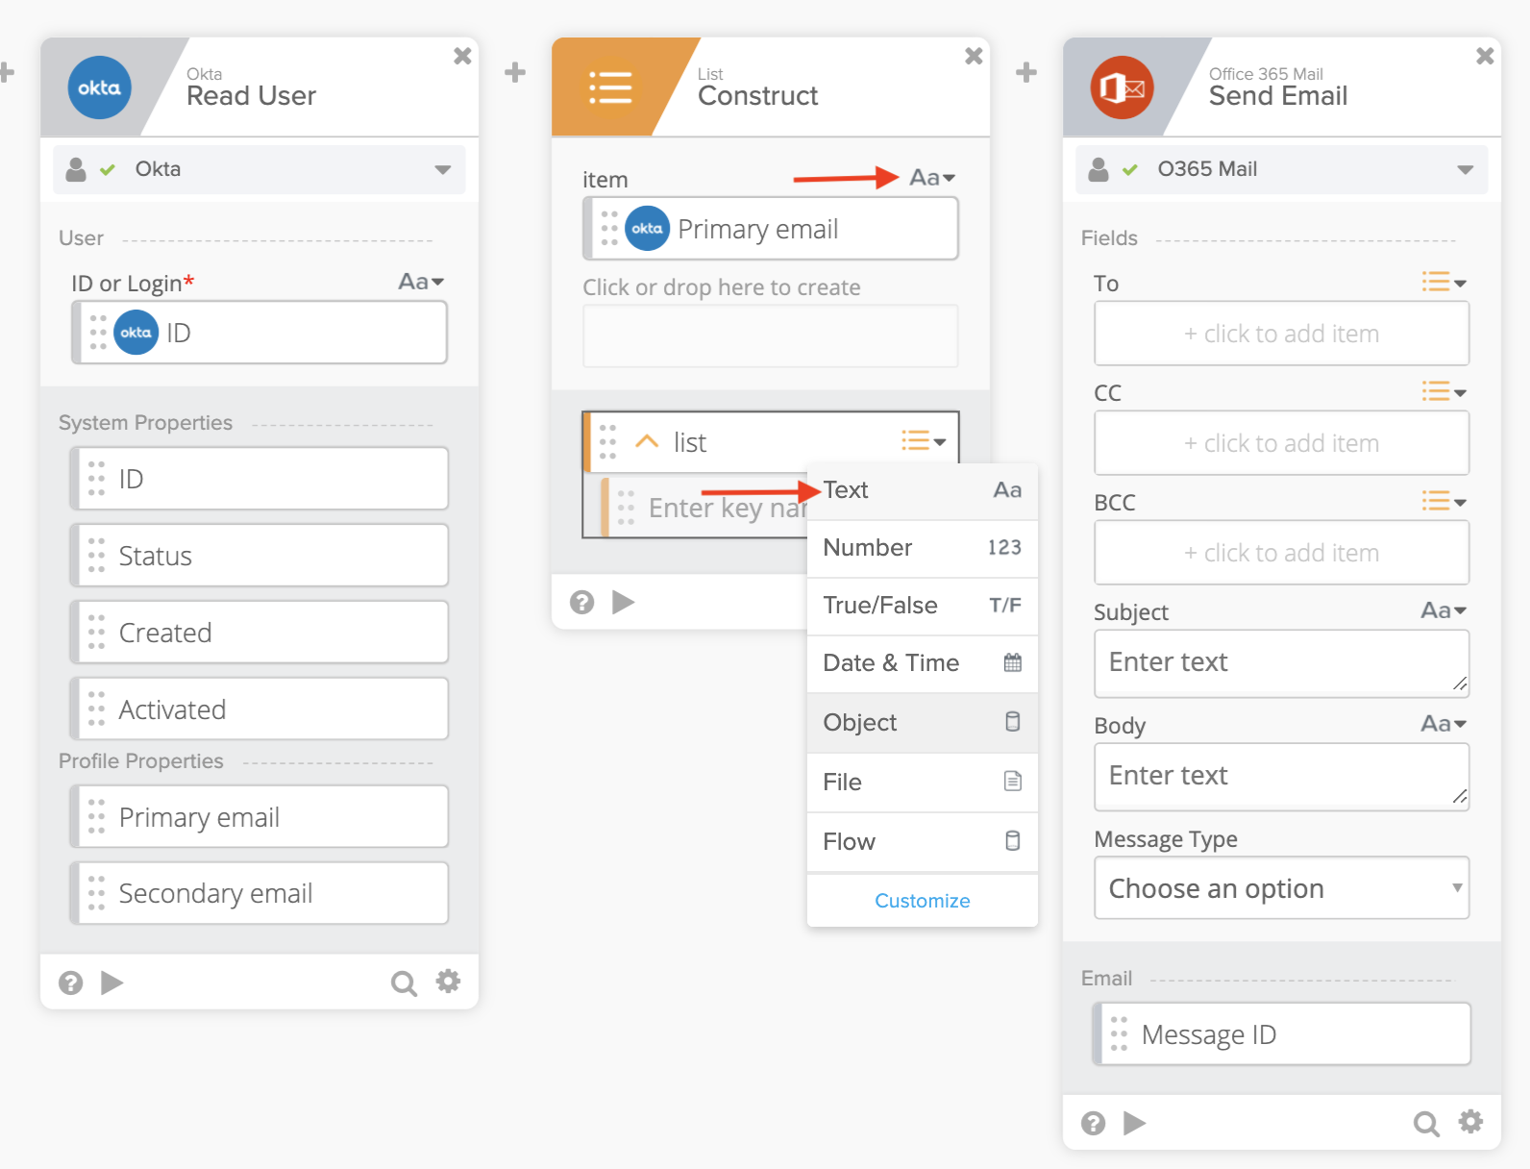Open the Body field type selector

(1444, 724)
